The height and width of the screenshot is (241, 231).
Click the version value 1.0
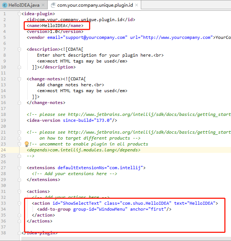click(x=54, y=31)
